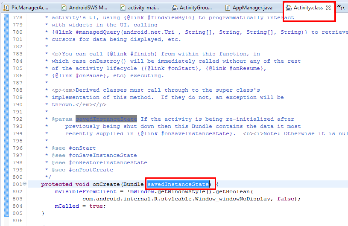Click the Java file icon on AppManager.java tab
The width and height of the screenshot is (348, 226).
228,8
